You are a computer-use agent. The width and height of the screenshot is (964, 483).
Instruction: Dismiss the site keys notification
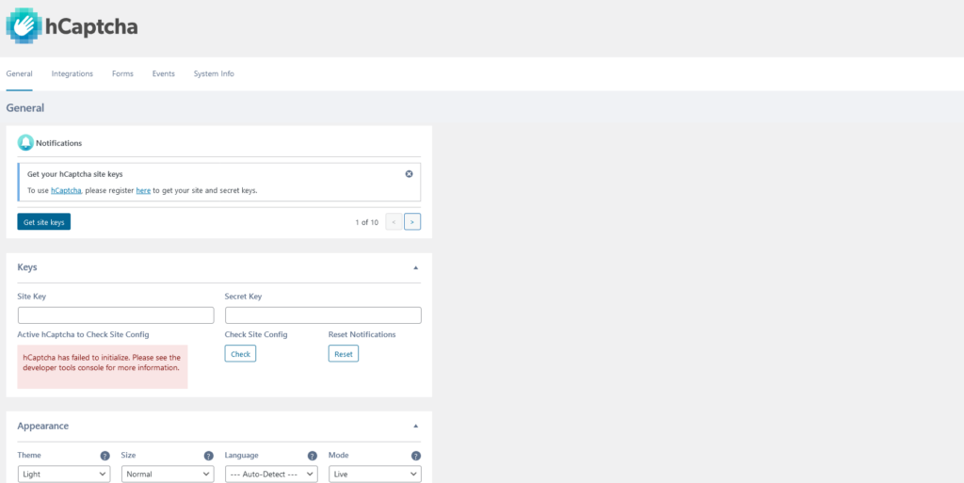[x=409, y=174]
